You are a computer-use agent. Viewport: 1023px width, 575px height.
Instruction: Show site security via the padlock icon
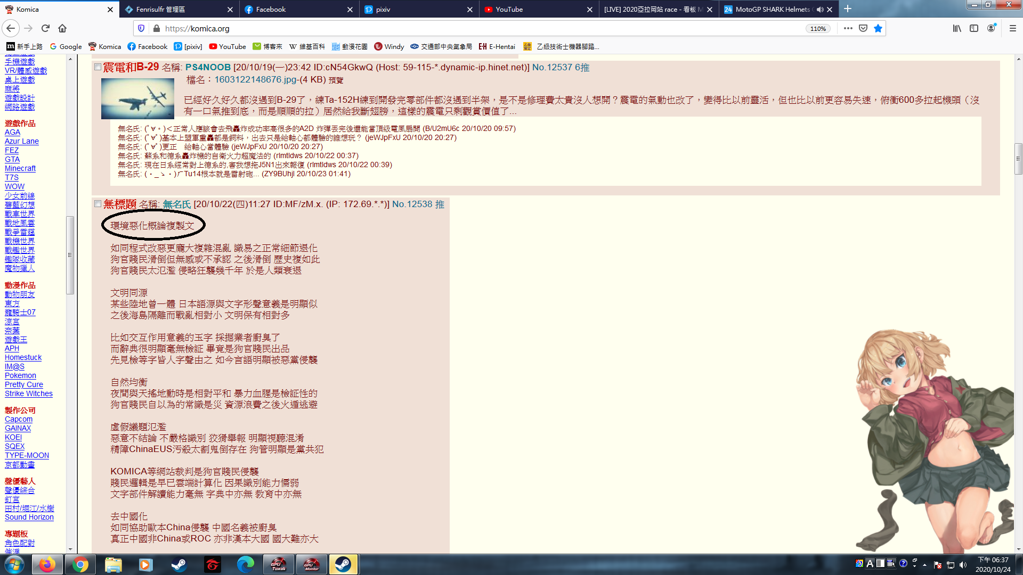tap(156, 28)
